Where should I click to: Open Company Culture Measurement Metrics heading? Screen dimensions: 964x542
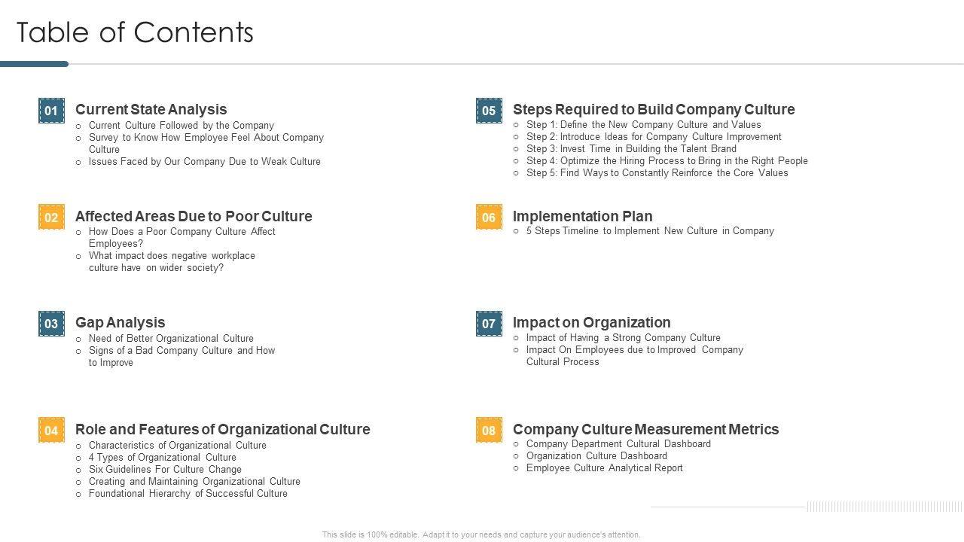(645, 430)
